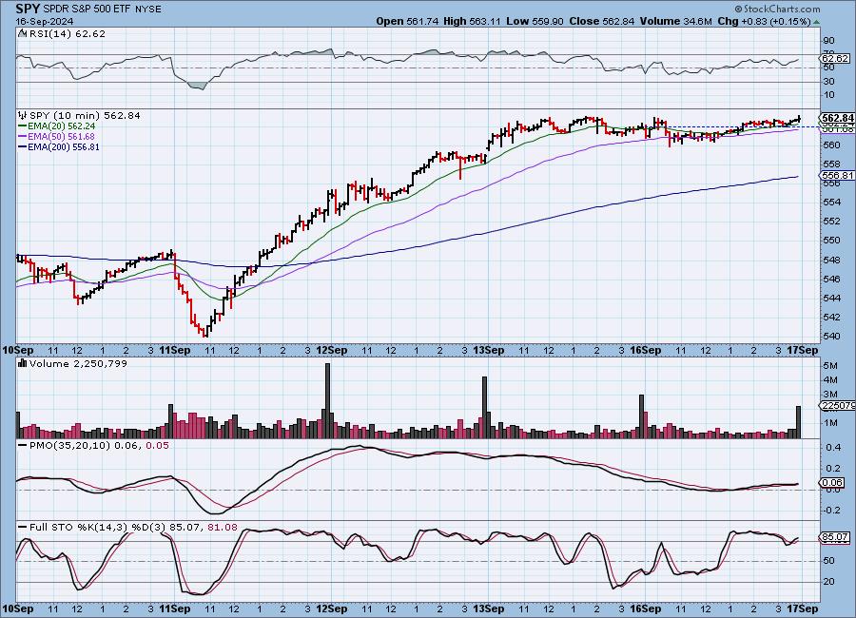Viewport: 856px width, 618px height.
Task: Click the PMO legend line marker
Action: pos(23,446)
